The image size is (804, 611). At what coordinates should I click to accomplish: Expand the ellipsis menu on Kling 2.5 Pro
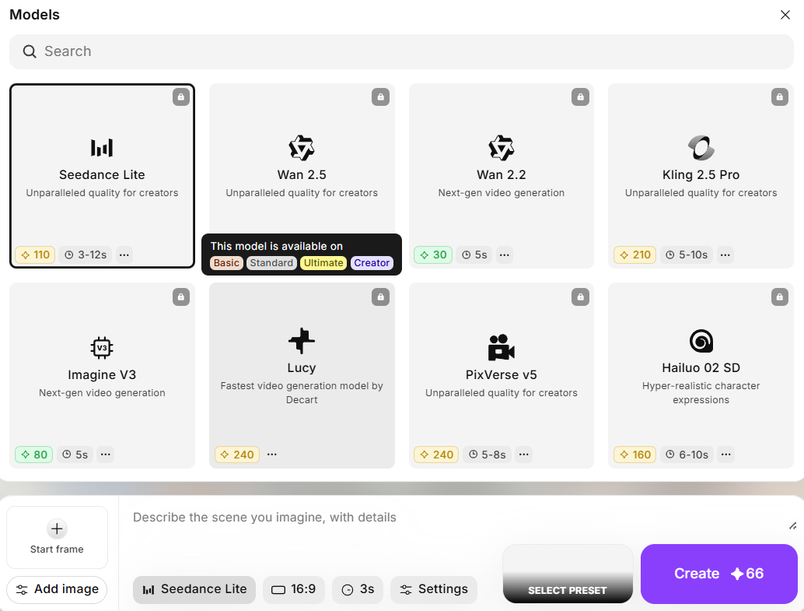pos(725,255)
